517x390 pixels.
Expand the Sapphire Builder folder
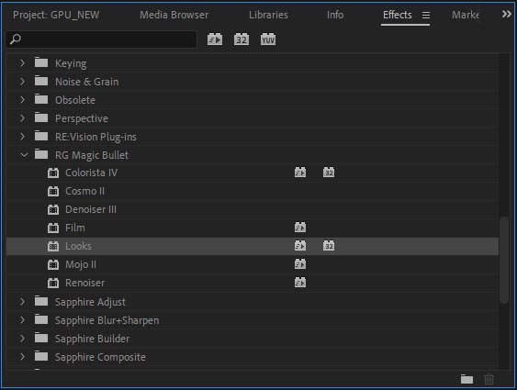pos(22,339)
